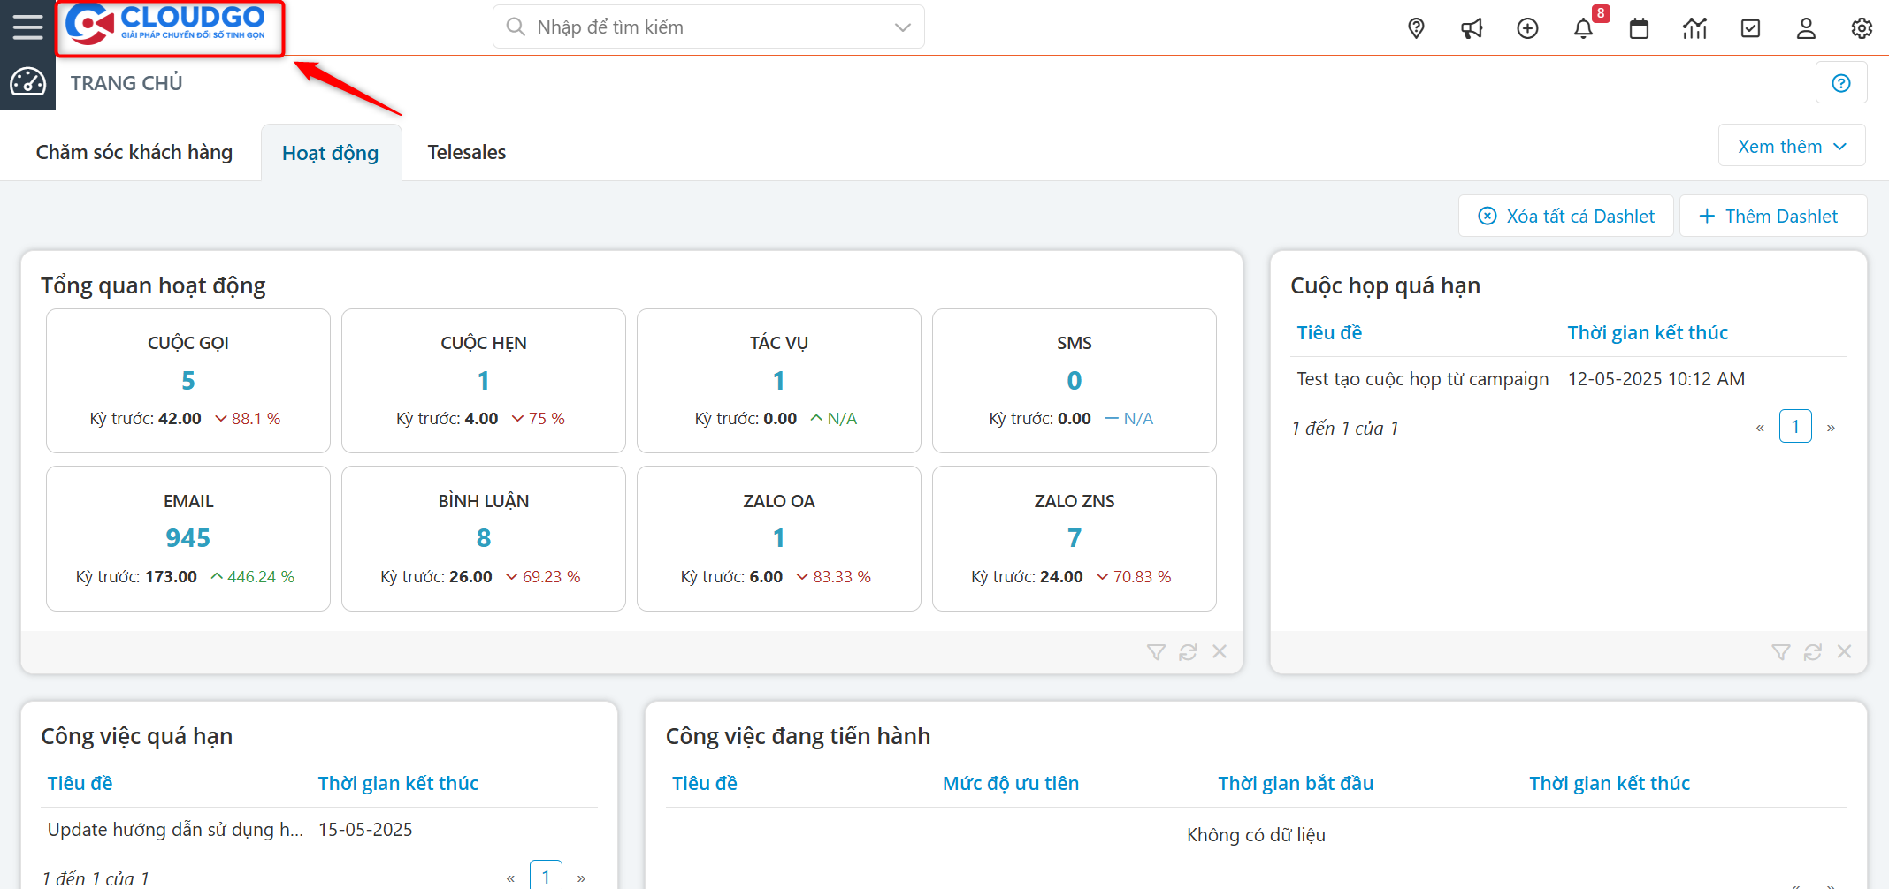Screen dimensions: 1889x889
Task: Switch to Chăm sóc khách hàng tab
Action: click(134, 152)
